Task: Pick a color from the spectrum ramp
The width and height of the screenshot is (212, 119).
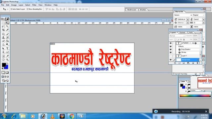Action: pyautogui.click(x=195, y=96)
